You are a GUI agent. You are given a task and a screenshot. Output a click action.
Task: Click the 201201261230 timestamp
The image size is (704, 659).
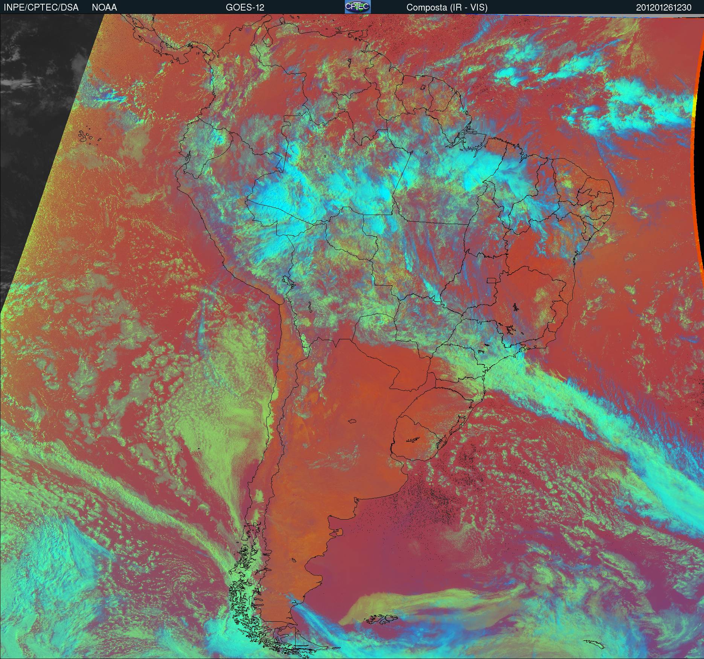[664, 8]
